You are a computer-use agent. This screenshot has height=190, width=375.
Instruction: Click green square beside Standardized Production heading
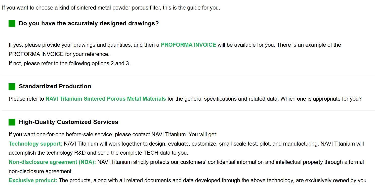[x=12, y=87]
